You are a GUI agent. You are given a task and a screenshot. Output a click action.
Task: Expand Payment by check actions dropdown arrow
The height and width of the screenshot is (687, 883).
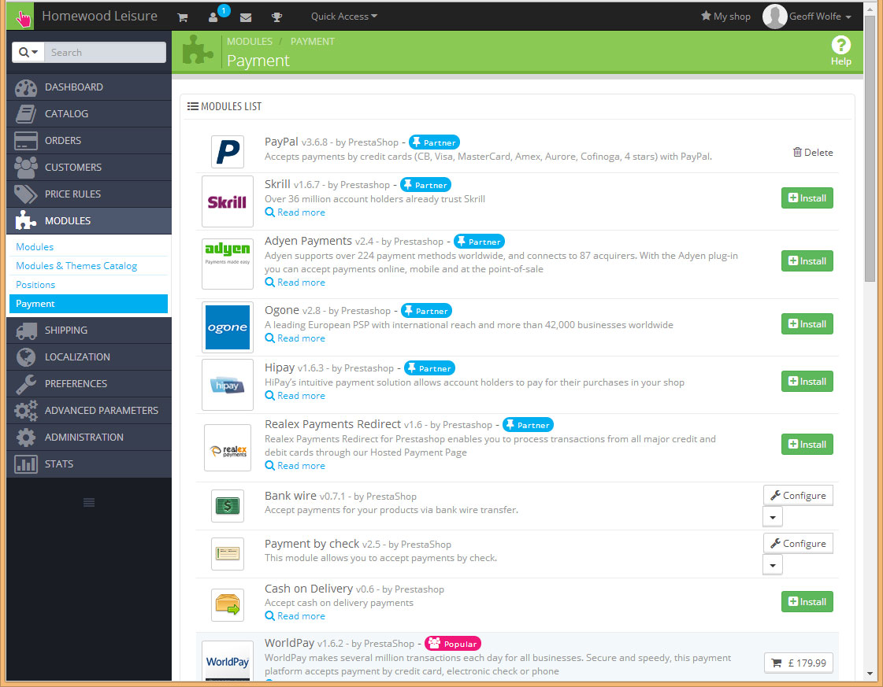[x=773, y=565]
